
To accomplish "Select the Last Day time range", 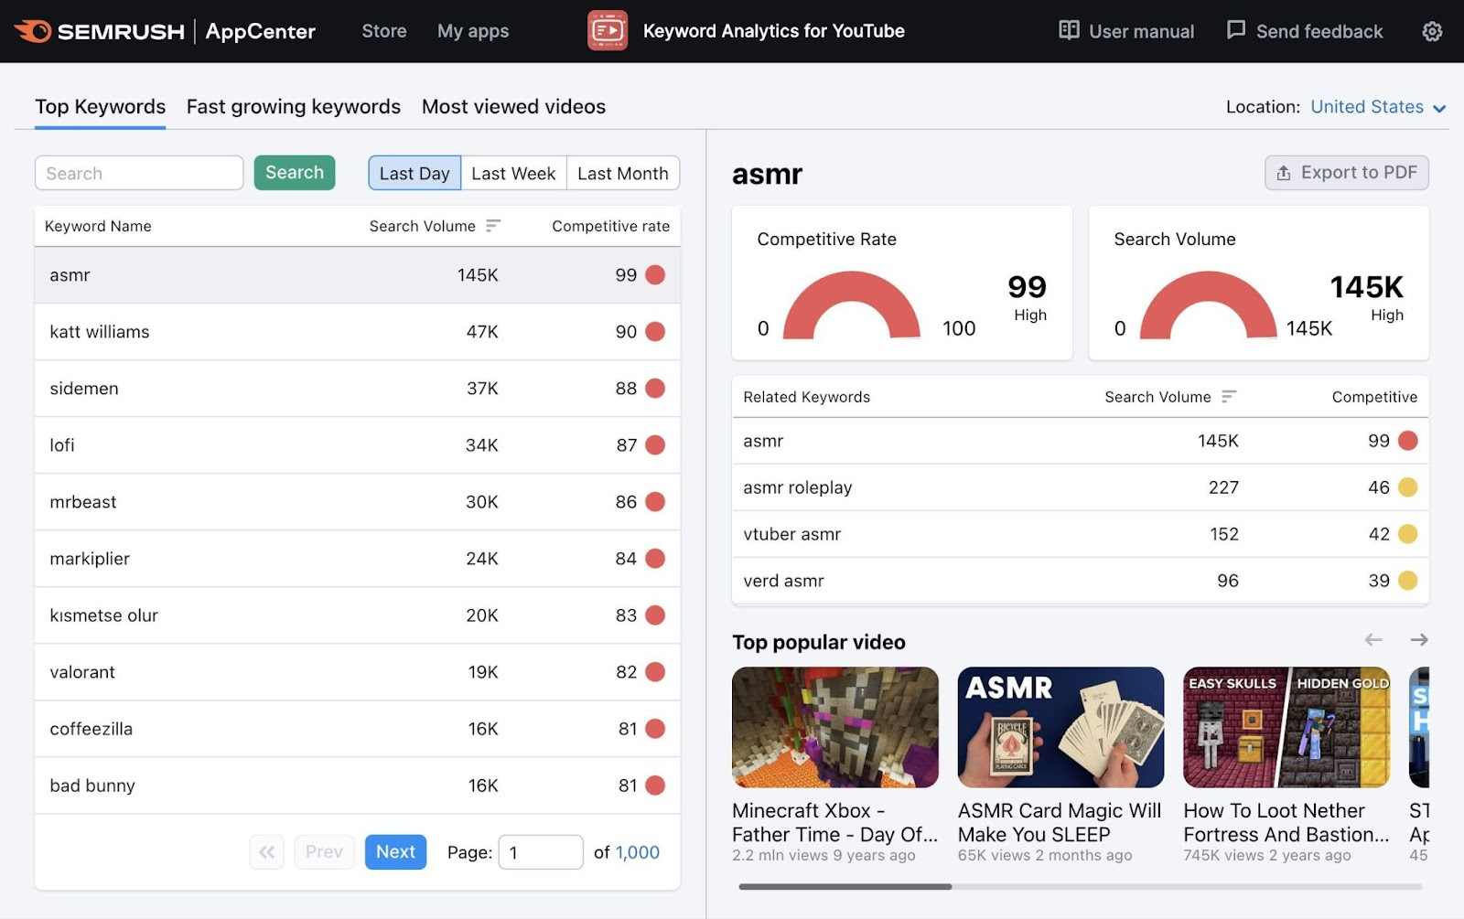I will tap(414, 173).
